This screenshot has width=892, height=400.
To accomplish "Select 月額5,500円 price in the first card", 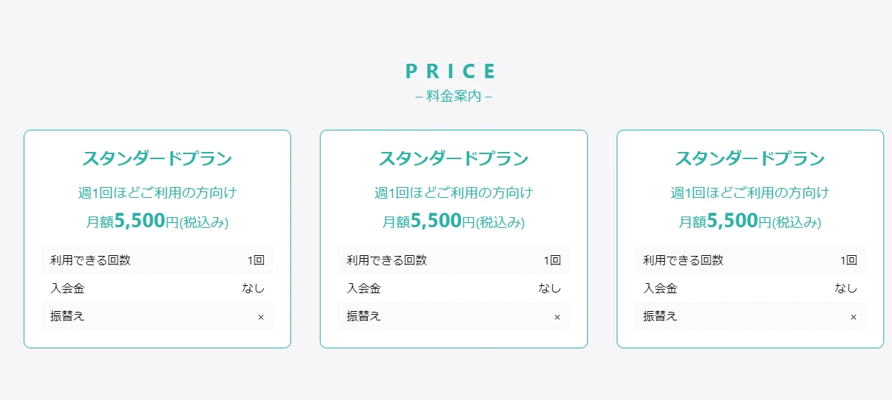I will (x=157, y=222).
